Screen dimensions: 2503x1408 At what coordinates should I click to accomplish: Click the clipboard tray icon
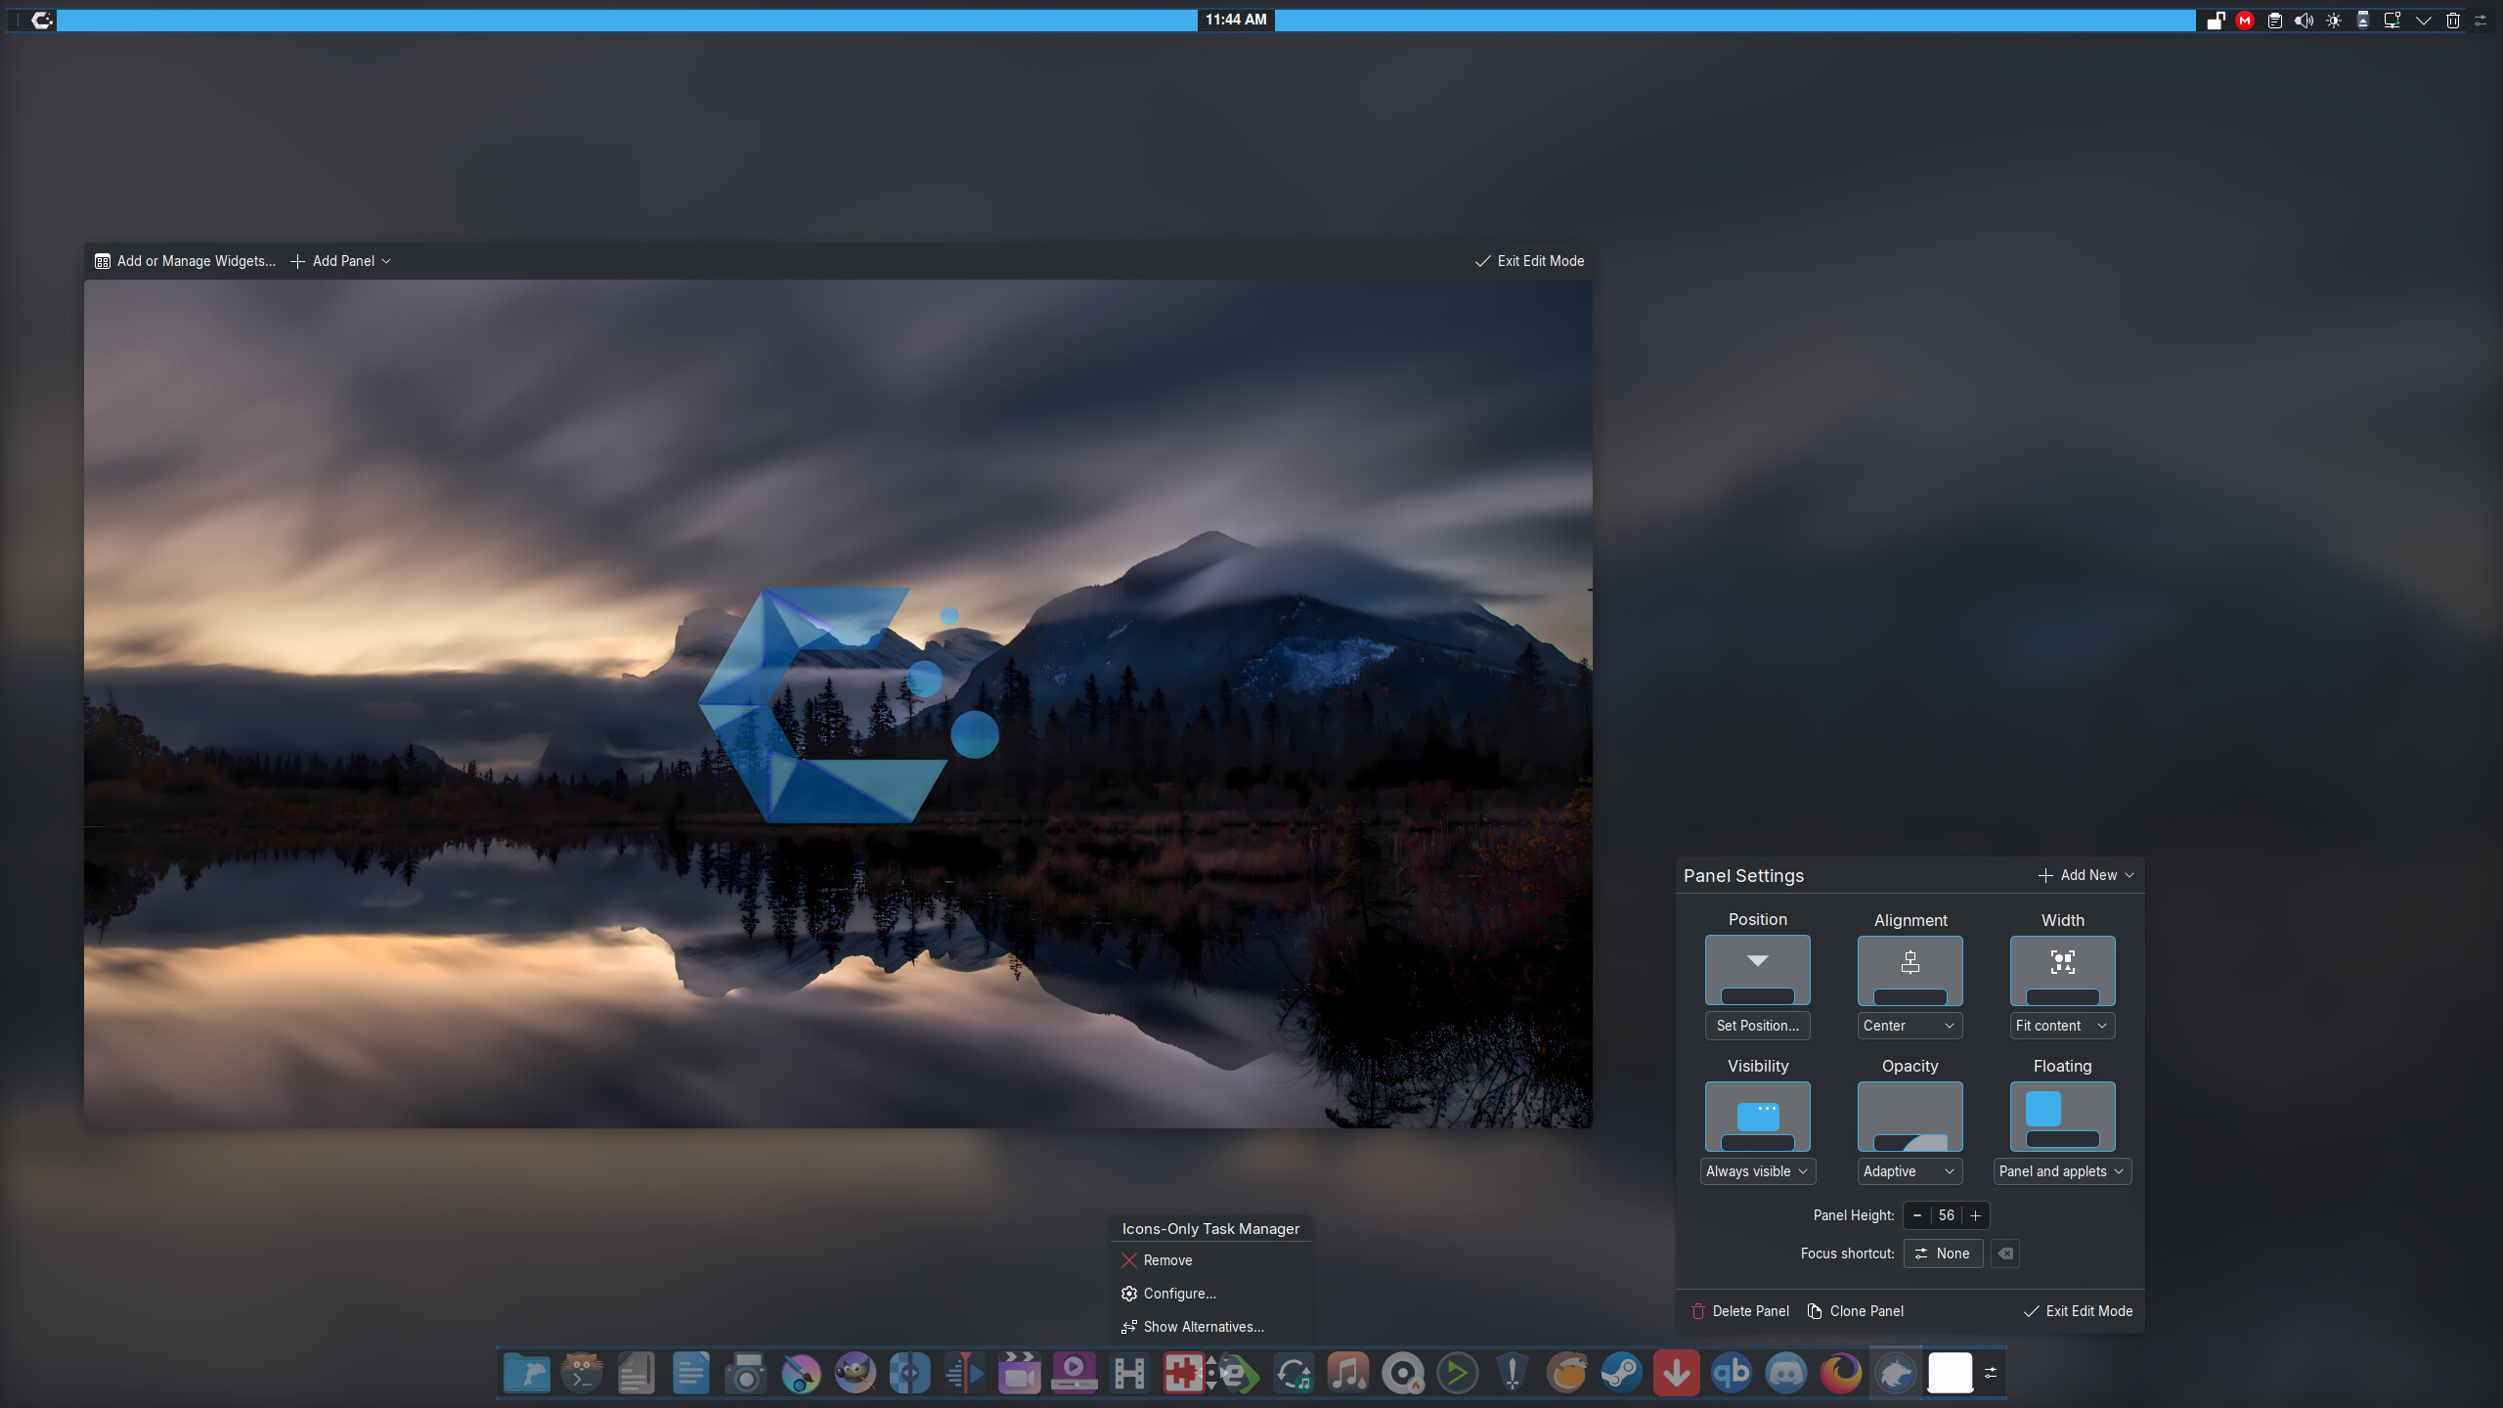(2274, 21)
